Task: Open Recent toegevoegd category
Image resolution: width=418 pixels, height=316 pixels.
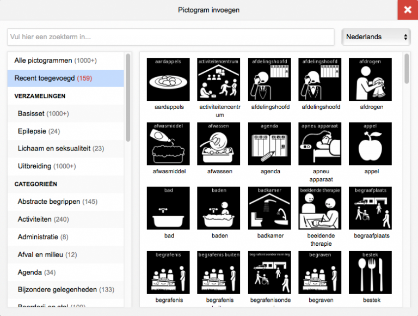Action: click(x=53, y=78)
